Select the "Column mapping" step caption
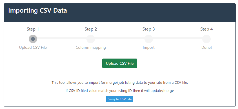The width and height of the screenshot is (238, 109). click(91, 47)
